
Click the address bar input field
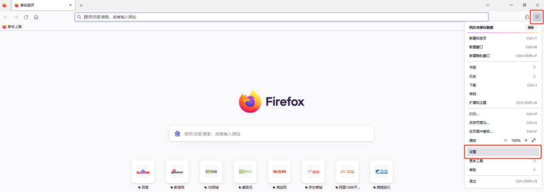(x=281, y=17)
